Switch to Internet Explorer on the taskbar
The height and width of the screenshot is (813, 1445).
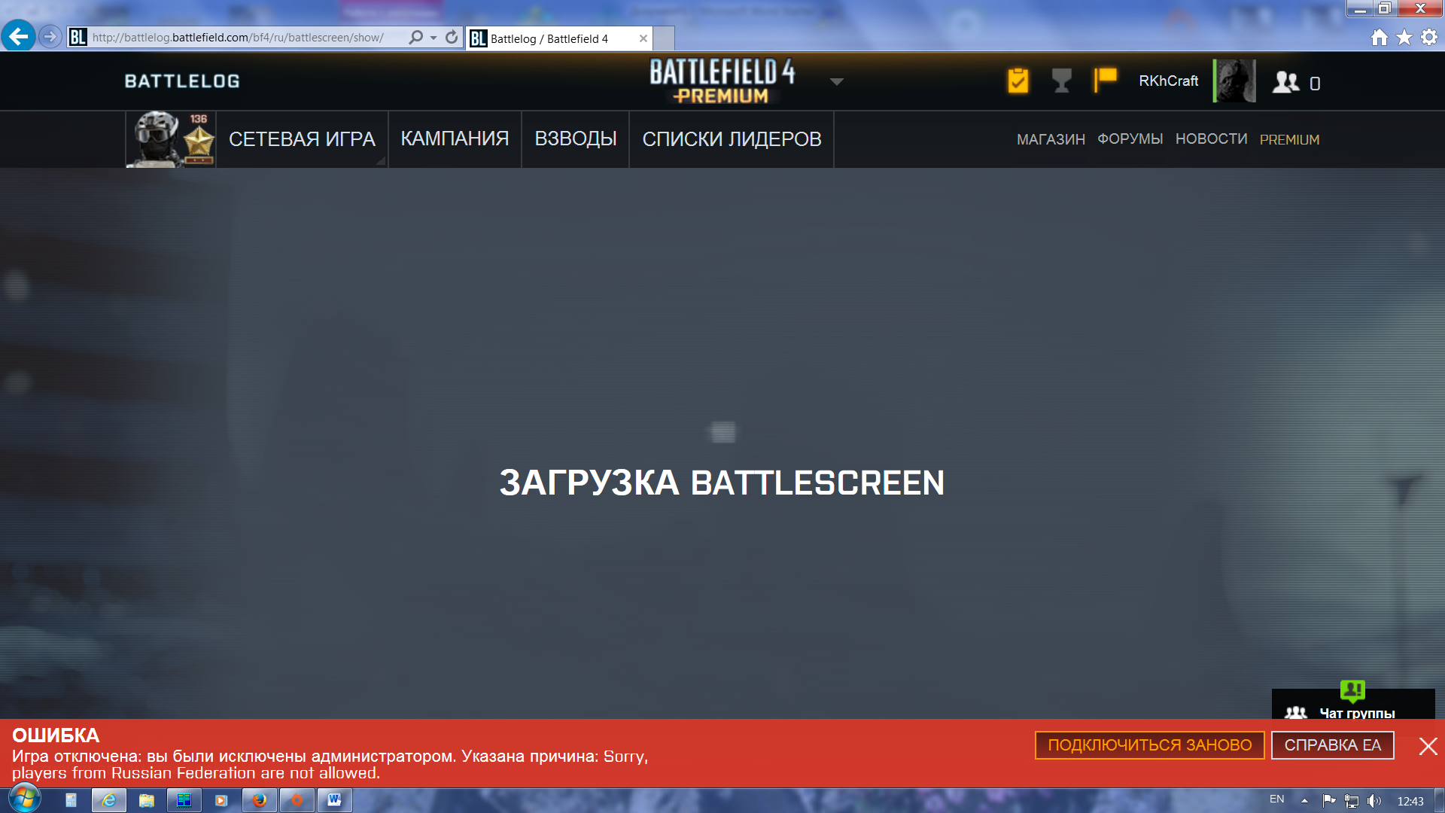point(108,800)
